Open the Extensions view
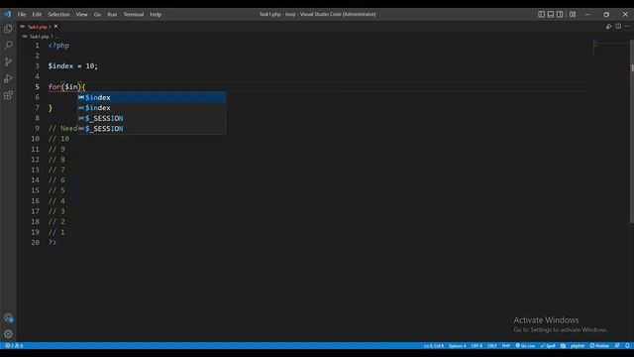634x357 pixels. coord(8,95)
